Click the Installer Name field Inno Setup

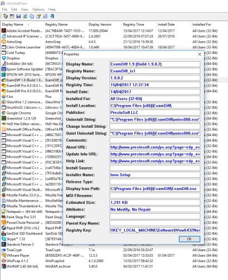(x=155, y=175)
